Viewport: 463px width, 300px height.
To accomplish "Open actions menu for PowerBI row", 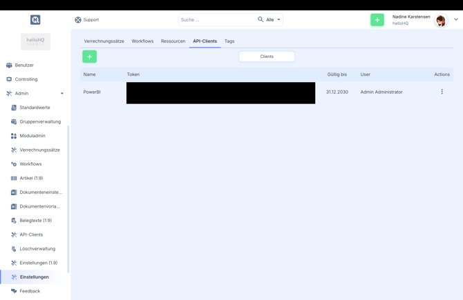I will 442,92.
